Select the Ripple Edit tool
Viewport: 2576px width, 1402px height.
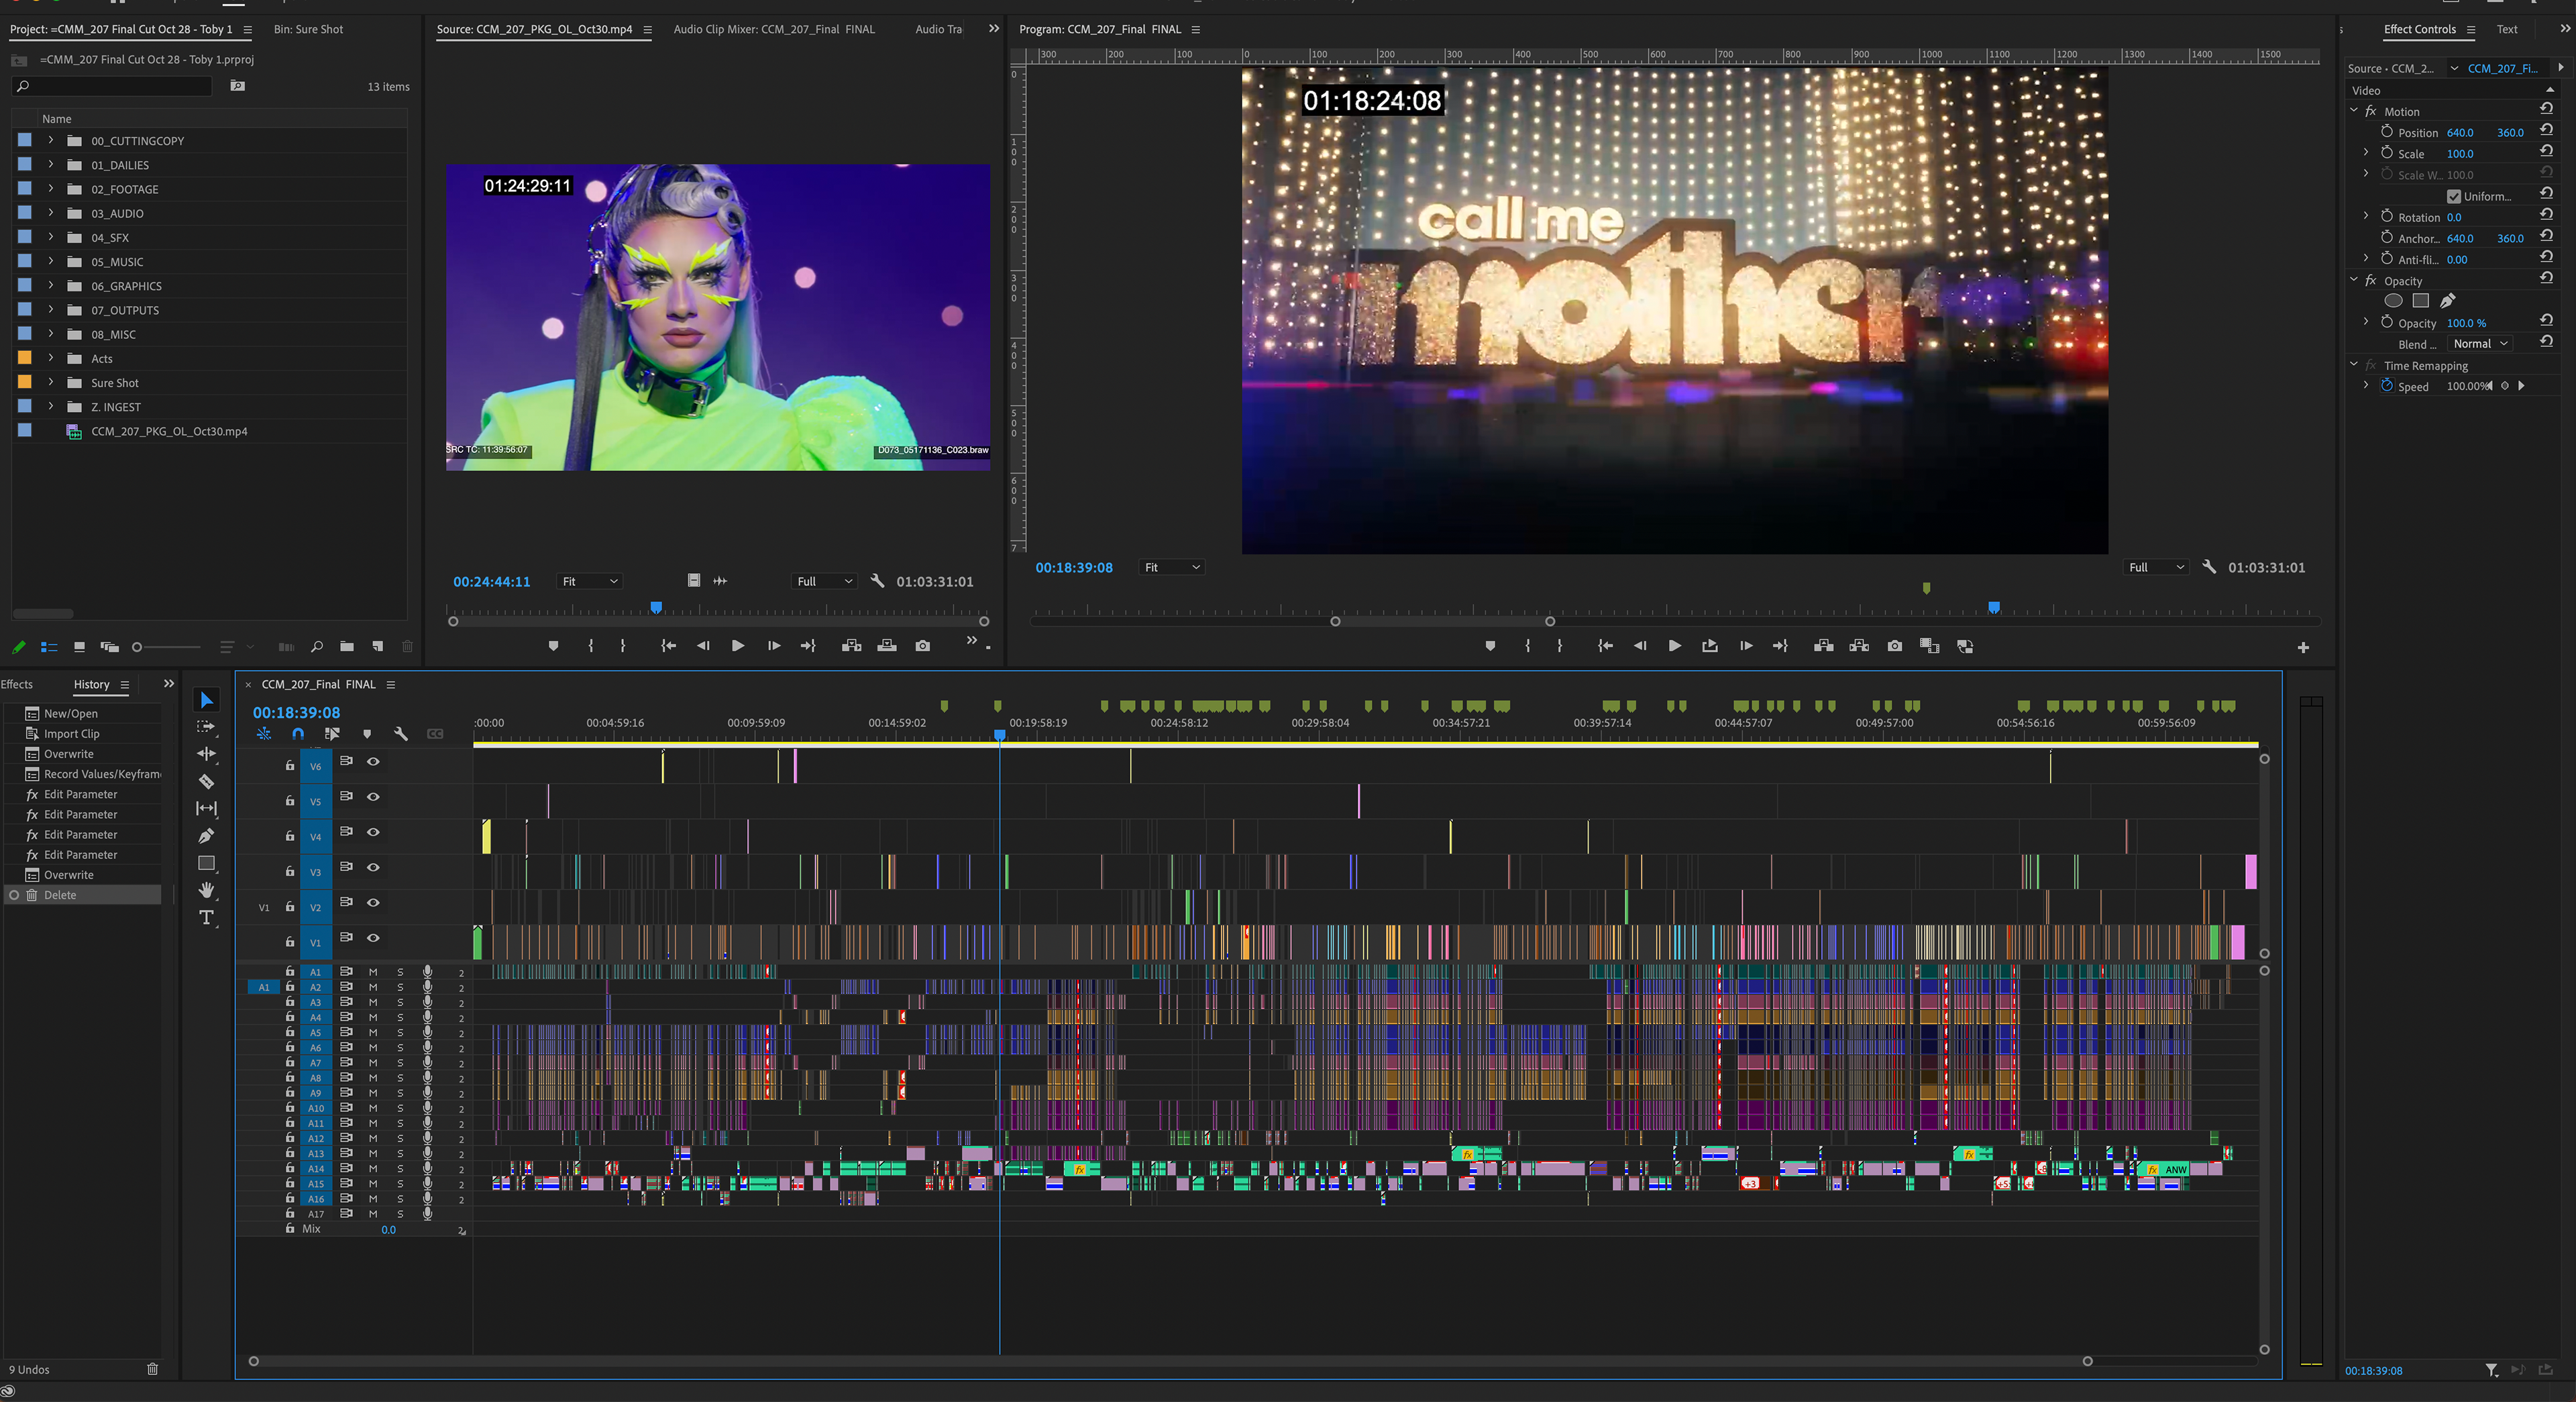(x=206, y=754)
